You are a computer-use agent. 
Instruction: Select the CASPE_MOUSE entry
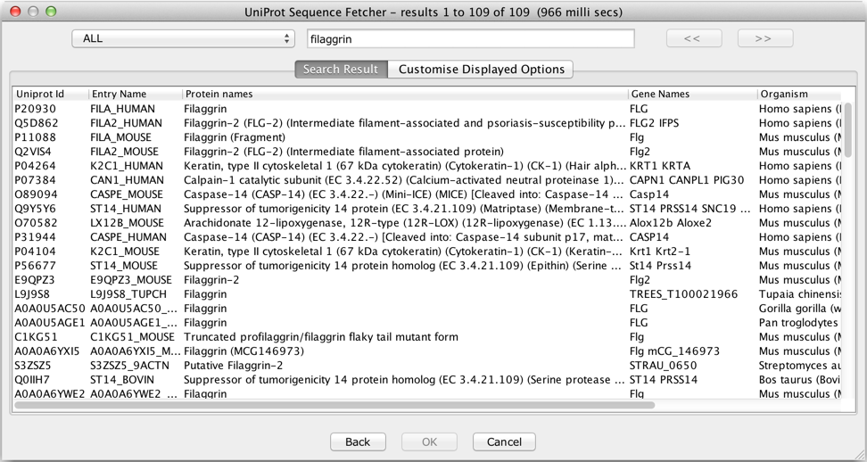127,194
